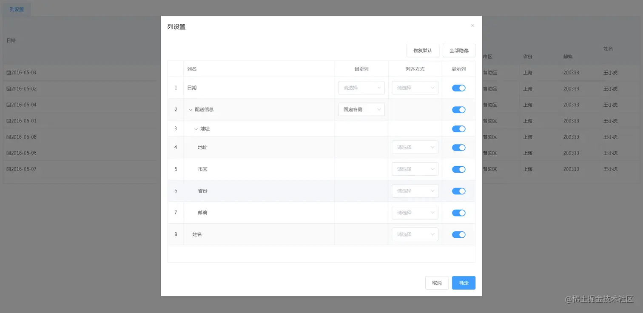Click the 固定列 column header
This screenshot has width=643, height=313.
(x=361, y=69)
